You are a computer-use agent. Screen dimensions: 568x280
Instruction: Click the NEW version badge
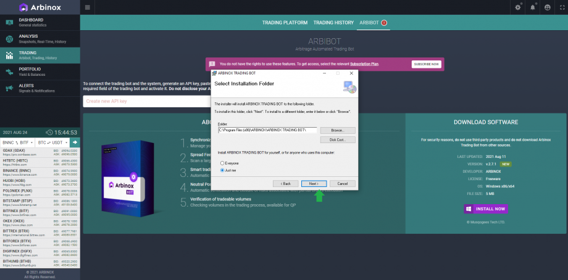(505, 164)
